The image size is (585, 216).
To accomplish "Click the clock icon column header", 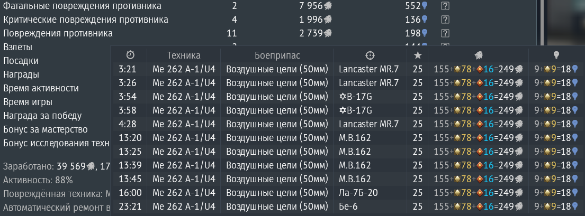I will 130,55.
